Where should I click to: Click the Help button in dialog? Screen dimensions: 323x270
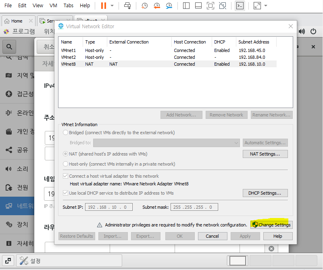point(278,236)
